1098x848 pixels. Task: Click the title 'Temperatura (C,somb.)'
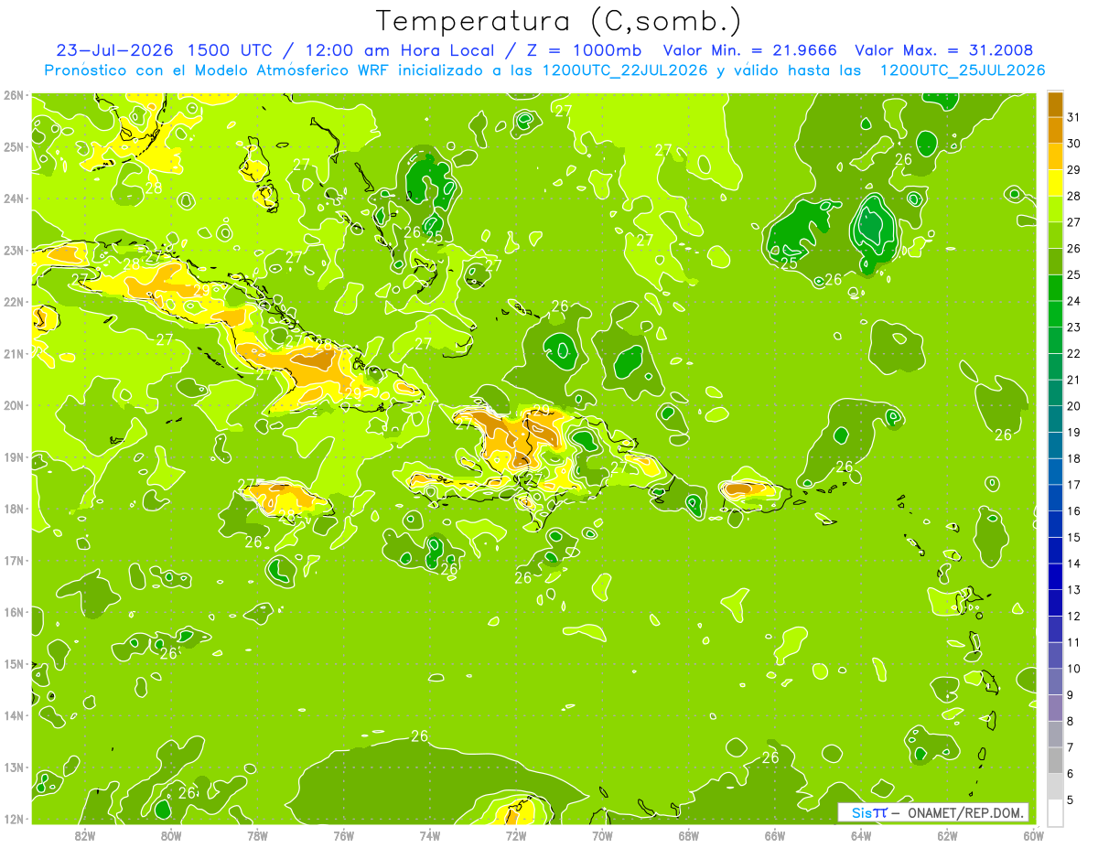coord(559,22)
